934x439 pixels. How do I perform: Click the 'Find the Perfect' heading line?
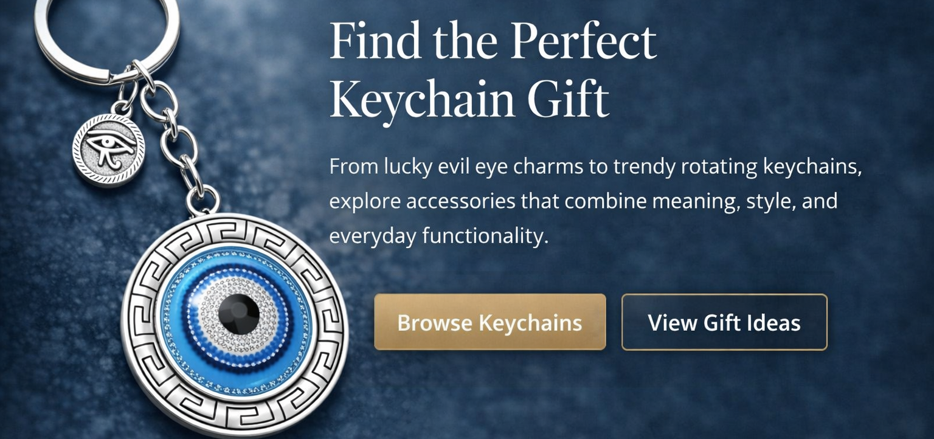pos(493,43)
